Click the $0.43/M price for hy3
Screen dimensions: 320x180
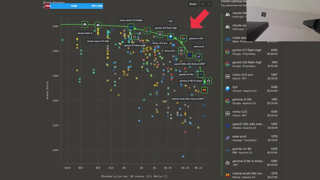(x=272, y=91)
